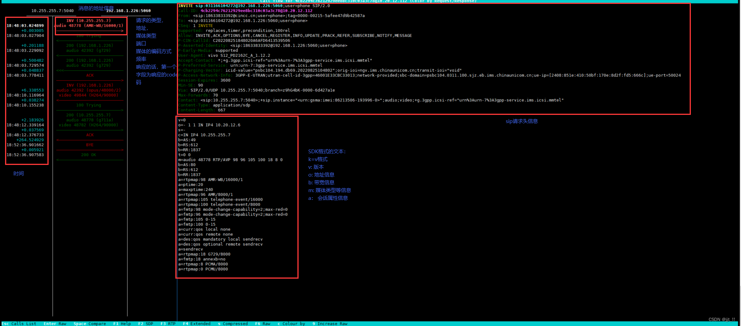The image size is (741, 326).
Task: Click the User-Agent vivo header line
Action: [x=224, y=55]
